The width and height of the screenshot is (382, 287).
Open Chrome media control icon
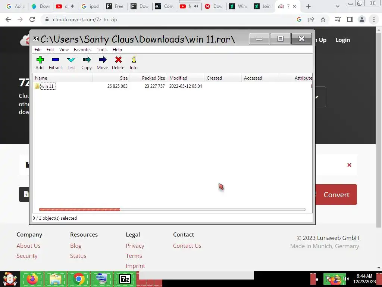(x=338, y=19)
